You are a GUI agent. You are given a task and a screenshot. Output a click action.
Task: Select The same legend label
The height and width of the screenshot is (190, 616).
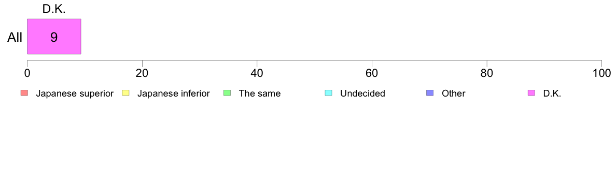[x=260, y=93]
